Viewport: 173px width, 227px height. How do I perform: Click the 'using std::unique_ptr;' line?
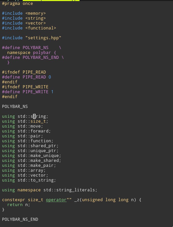click(x=30, y=151)
